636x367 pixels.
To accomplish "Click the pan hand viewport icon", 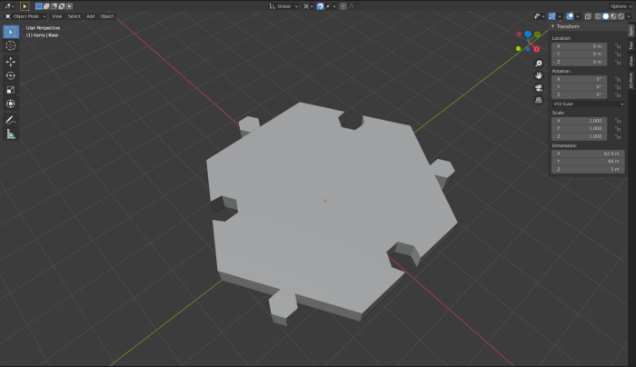I will pos(539,75).
